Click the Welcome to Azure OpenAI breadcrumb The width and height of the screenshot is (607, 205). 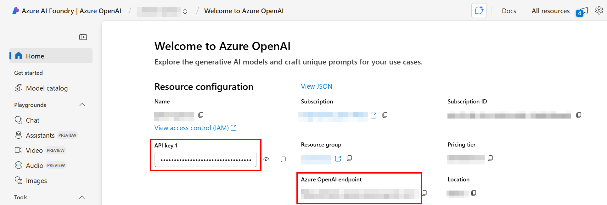[244, 11]
